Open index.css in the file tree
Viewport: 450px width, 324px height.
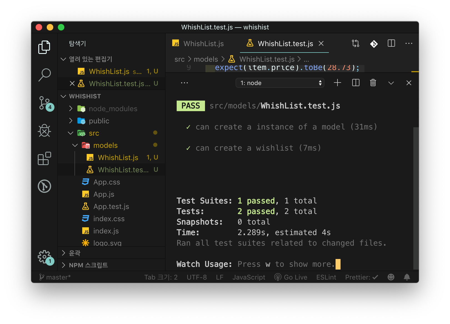111,219
